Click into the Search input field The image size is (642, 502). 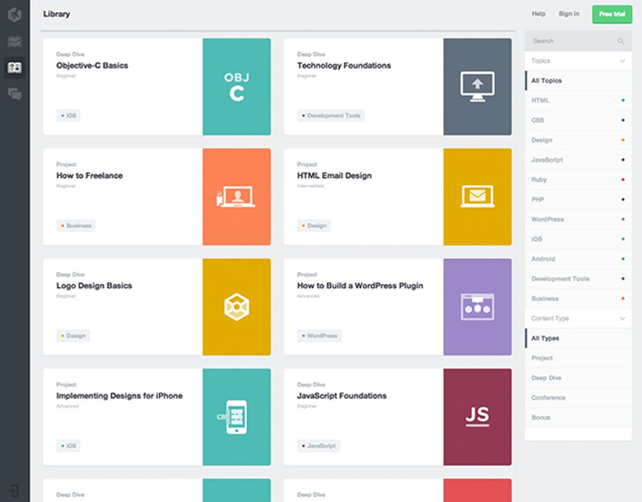567,41
